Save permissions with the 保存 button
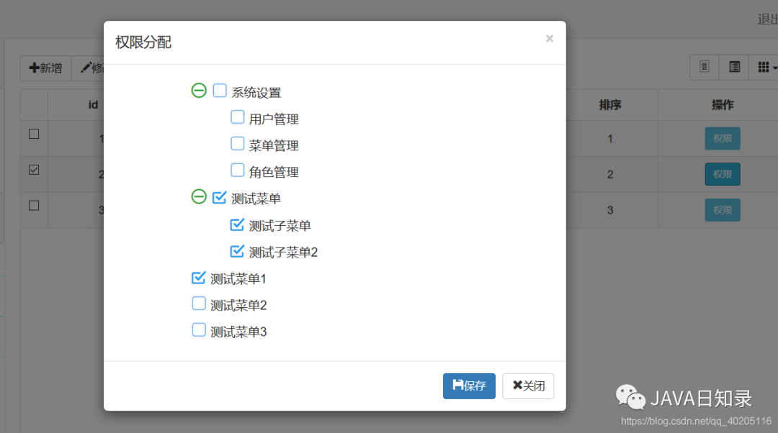This screenshot has width=778, height=433. (x=469, y=386)
